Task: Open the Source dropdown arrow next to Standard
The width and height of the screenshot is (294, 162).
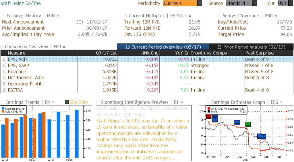Action: pyautogui.click(x=255, y=3)
